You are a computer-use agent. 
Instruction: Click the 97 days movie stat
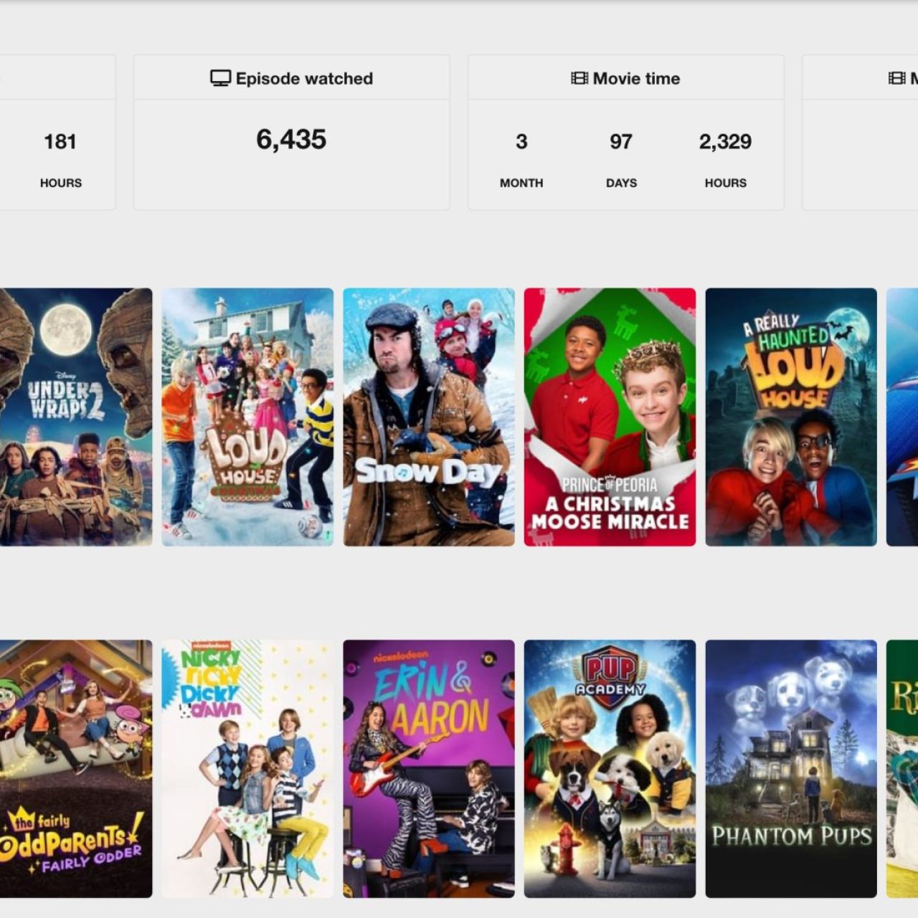click(x=621, y=141)
